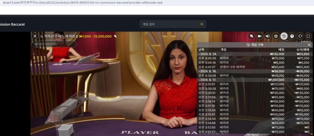Collapse the 2024. 6. 17. date group

point(255,80)
